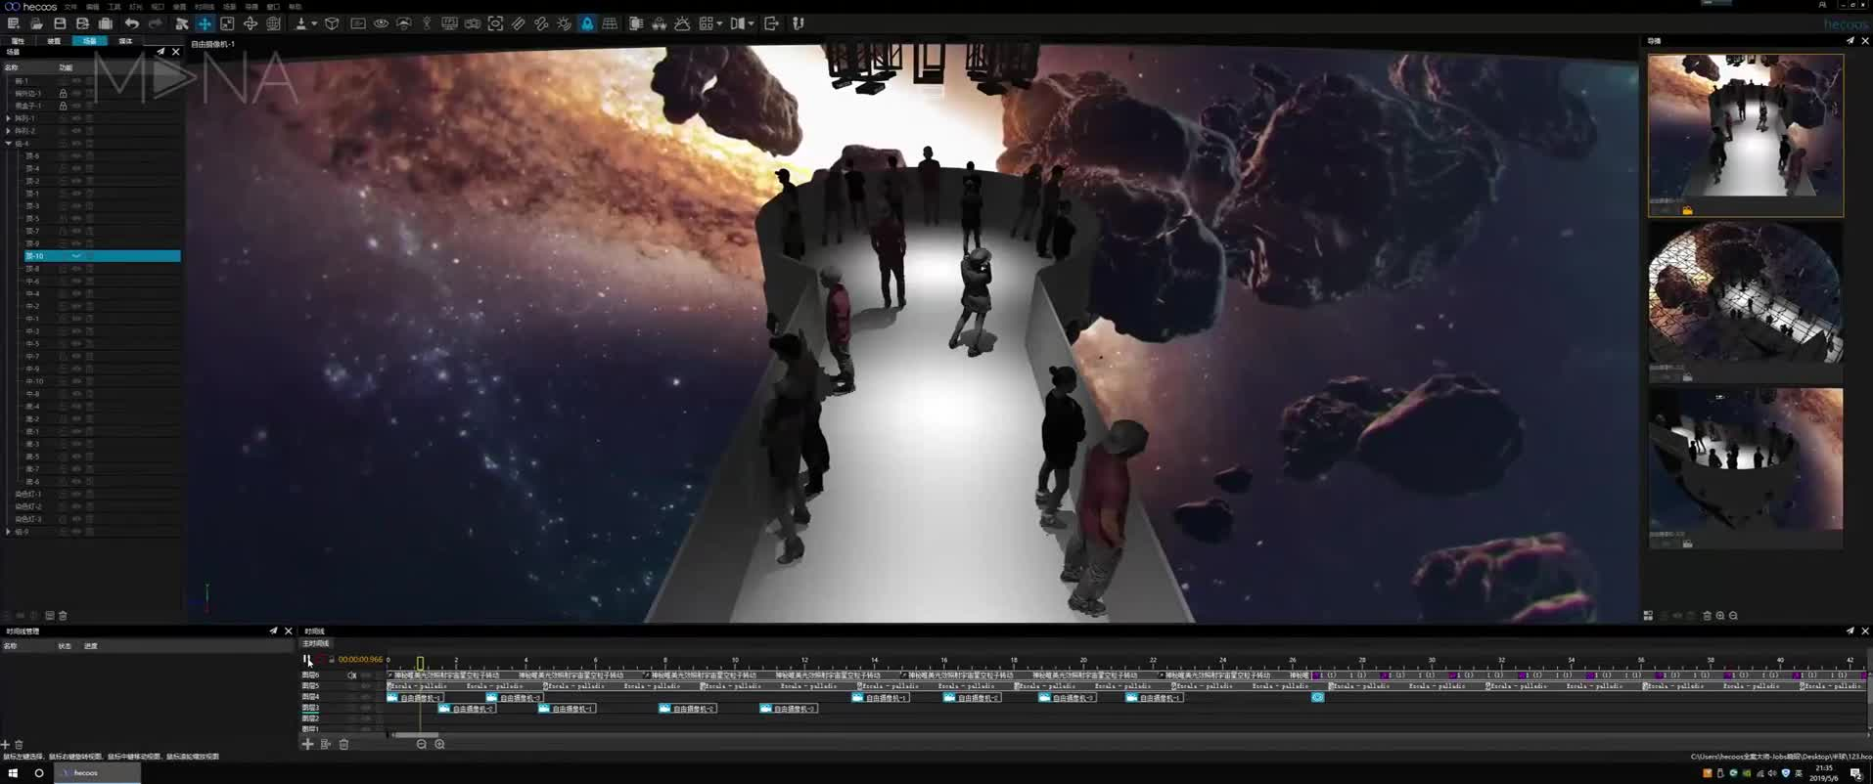Click the Redo arrow in the toolbar
The height and width of the screenshot is (784, 1873).
155,23
